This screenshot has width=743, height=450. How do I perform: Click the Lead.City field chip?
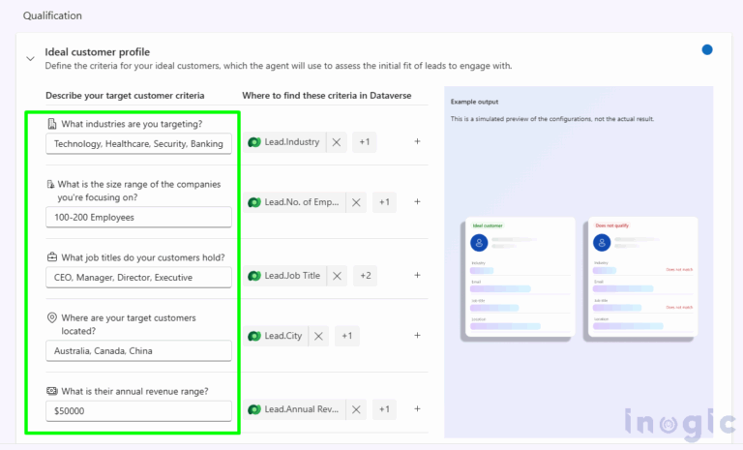(276, 336)
